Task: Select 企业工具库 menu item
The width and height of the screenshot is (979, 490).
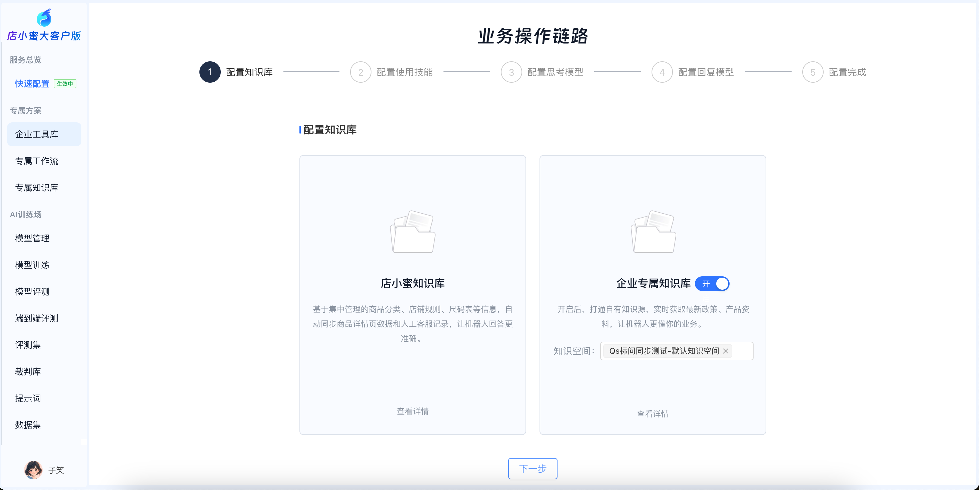Action: pos(36,134)
